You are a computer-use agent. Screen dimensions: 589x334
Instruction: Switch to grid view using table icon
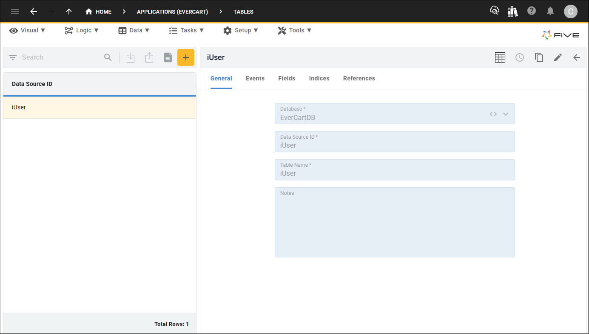500,57
